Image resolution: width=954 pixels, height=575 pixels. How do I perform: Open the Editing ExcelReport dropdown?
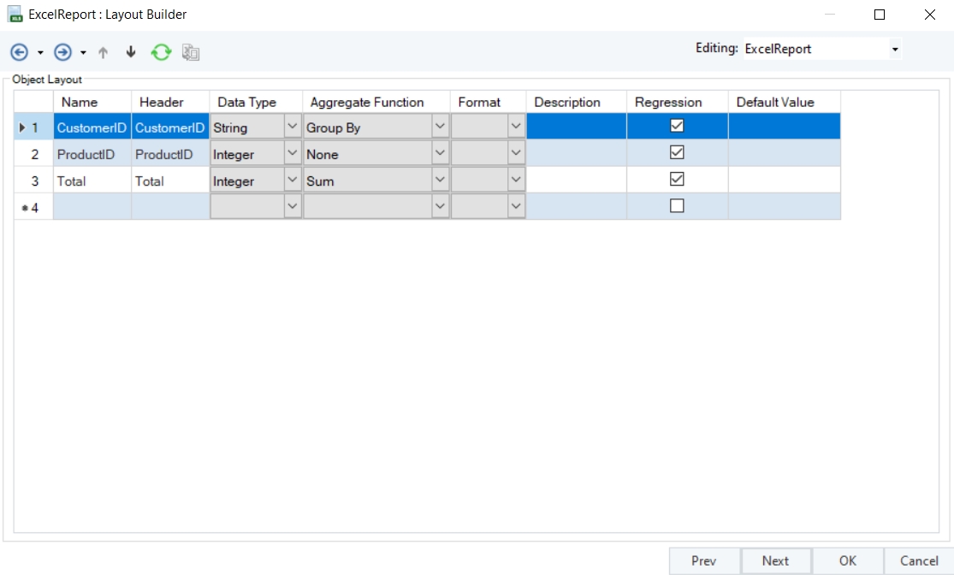895,50
